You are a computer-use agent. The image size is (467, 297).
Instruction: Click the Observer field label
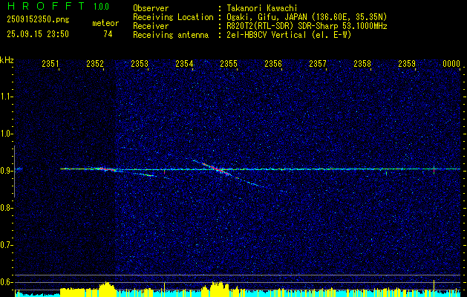151,8
